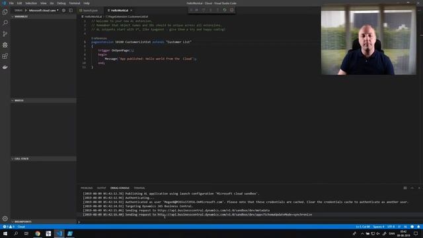Select the HelloWorld.al editor tab

click(119, 11)
